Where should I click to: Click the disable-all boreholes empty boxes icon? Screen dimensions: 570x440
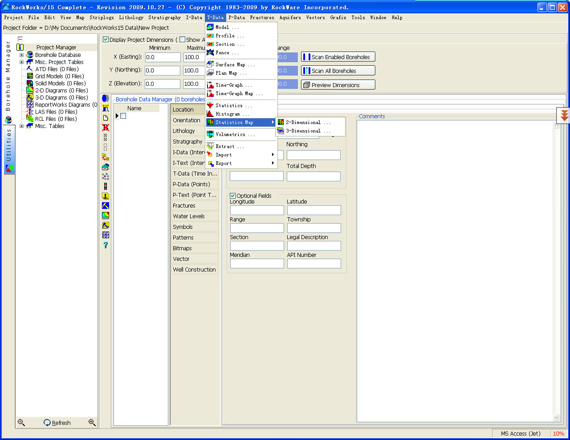tap(106, 147)
